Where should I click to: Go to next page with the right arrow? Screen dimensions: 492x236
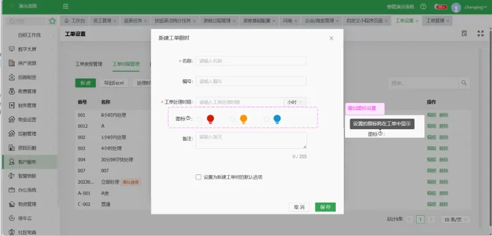[x=432, y=220]
